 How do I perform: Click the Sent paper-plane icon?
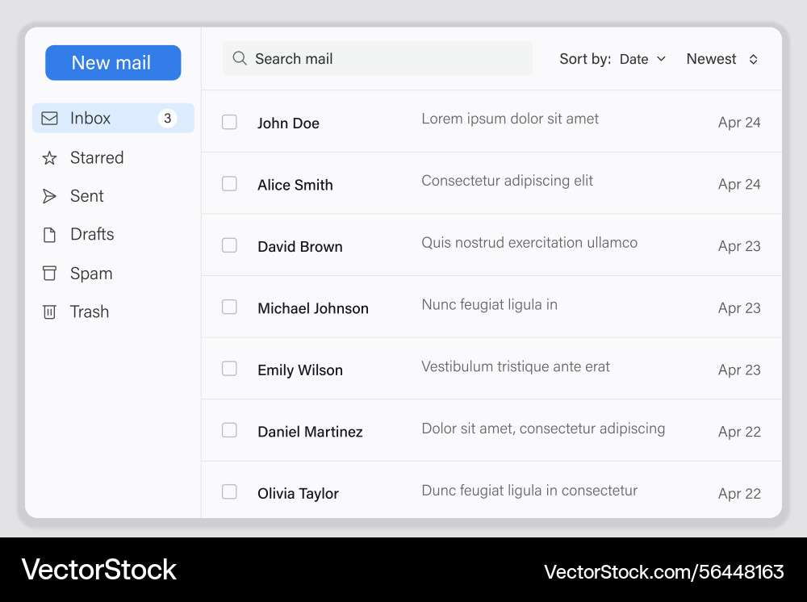click(49, 196)
